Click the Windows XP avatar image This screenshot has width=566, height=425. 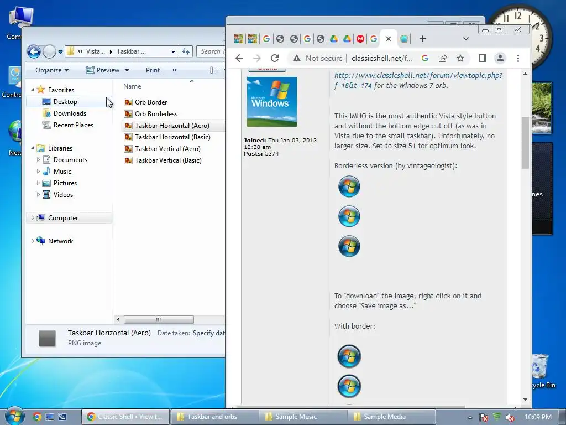click(x=272, y=102)
